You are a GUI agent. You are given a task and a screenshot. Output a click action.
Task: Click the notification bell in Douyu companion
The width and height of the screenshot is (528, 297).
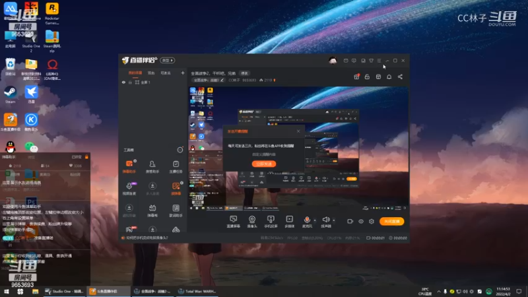point(389,77)
